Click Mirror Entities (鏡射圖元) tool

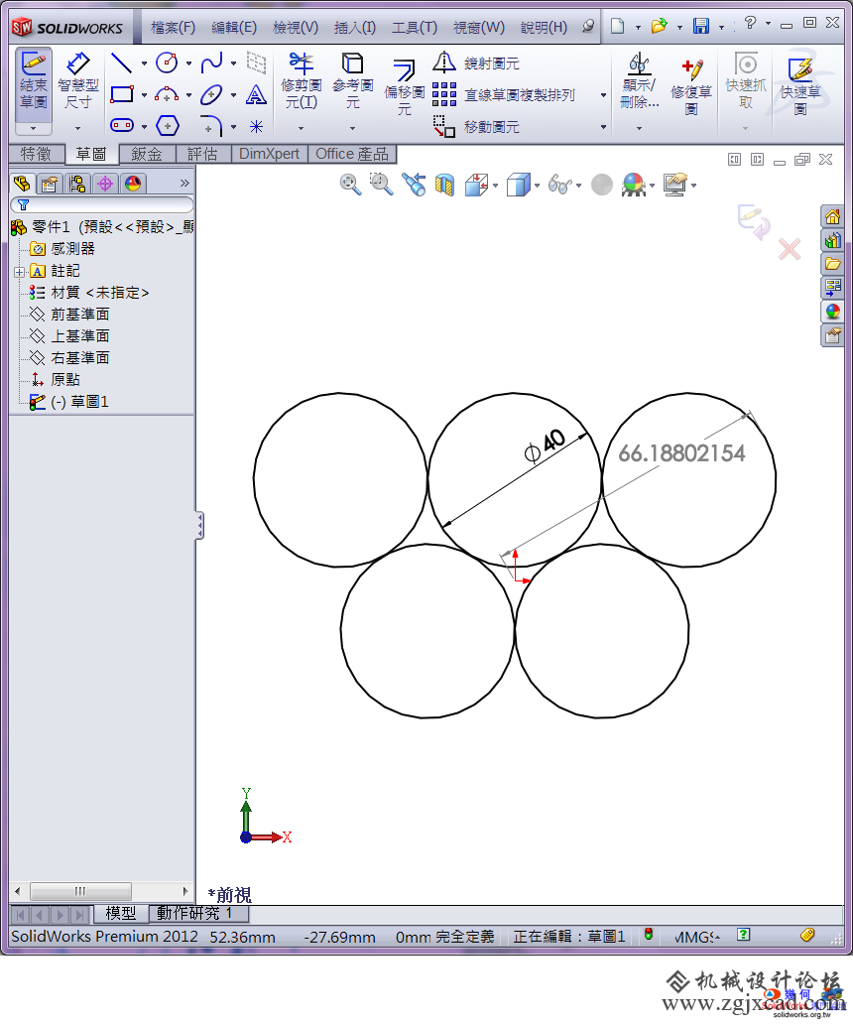(x=476, y=63)
